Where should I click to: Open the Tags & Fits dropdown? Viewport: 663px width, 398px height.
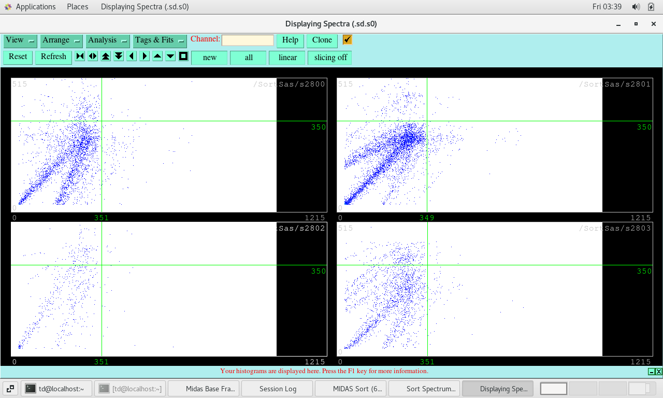coord(160,40)
